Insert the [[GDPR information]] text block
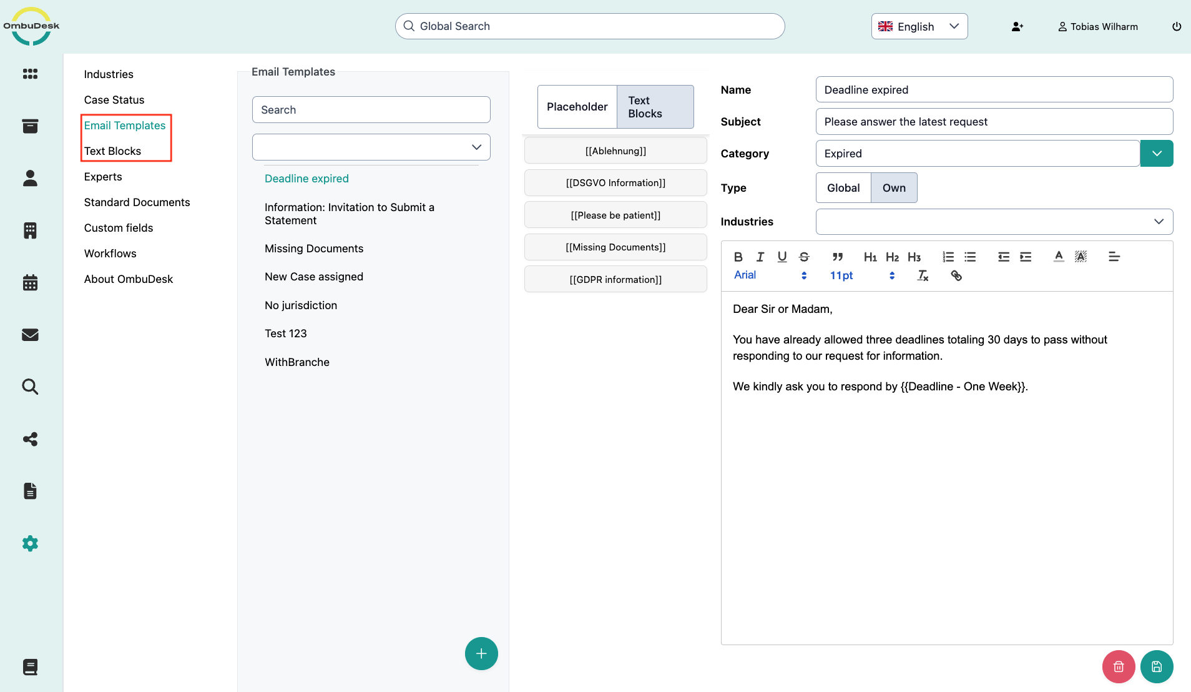Screen dimensions: 1191x692 tap(615, 279)
